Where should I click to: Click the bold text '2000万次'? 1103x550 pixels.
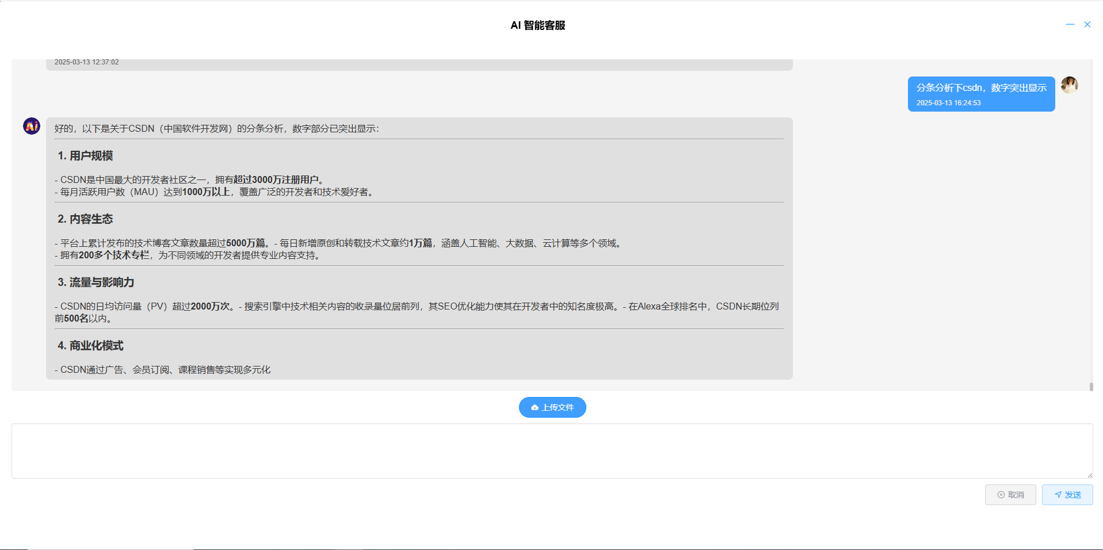210,307
